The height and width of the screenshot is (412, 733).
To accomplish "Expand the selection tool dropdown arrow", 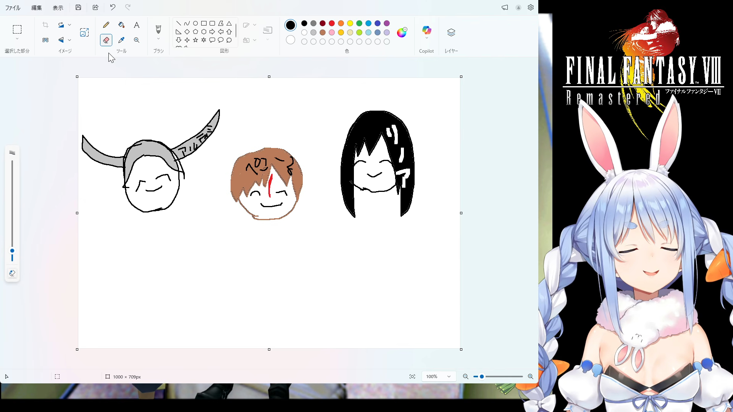I will [x=17, y=39].
